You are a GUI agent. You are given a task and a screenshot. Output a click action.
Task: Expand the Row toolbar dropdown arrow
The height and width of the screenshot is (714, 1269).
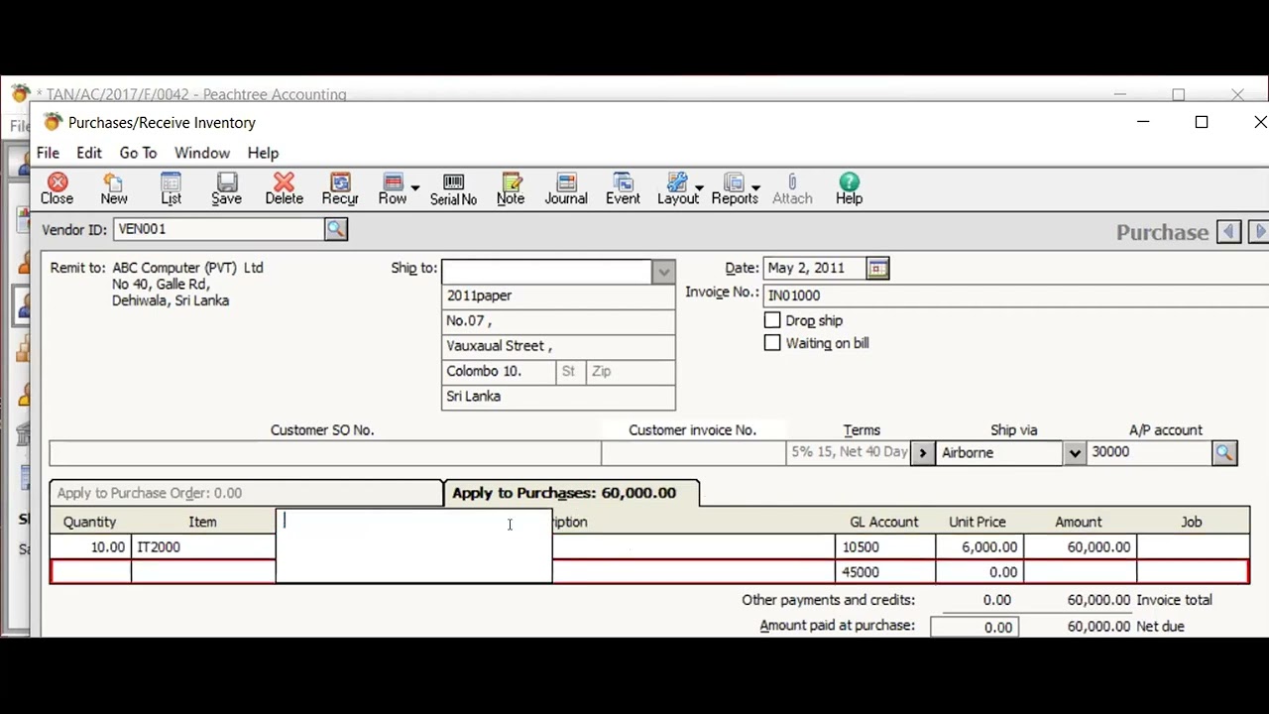click(x=415, y=187)
